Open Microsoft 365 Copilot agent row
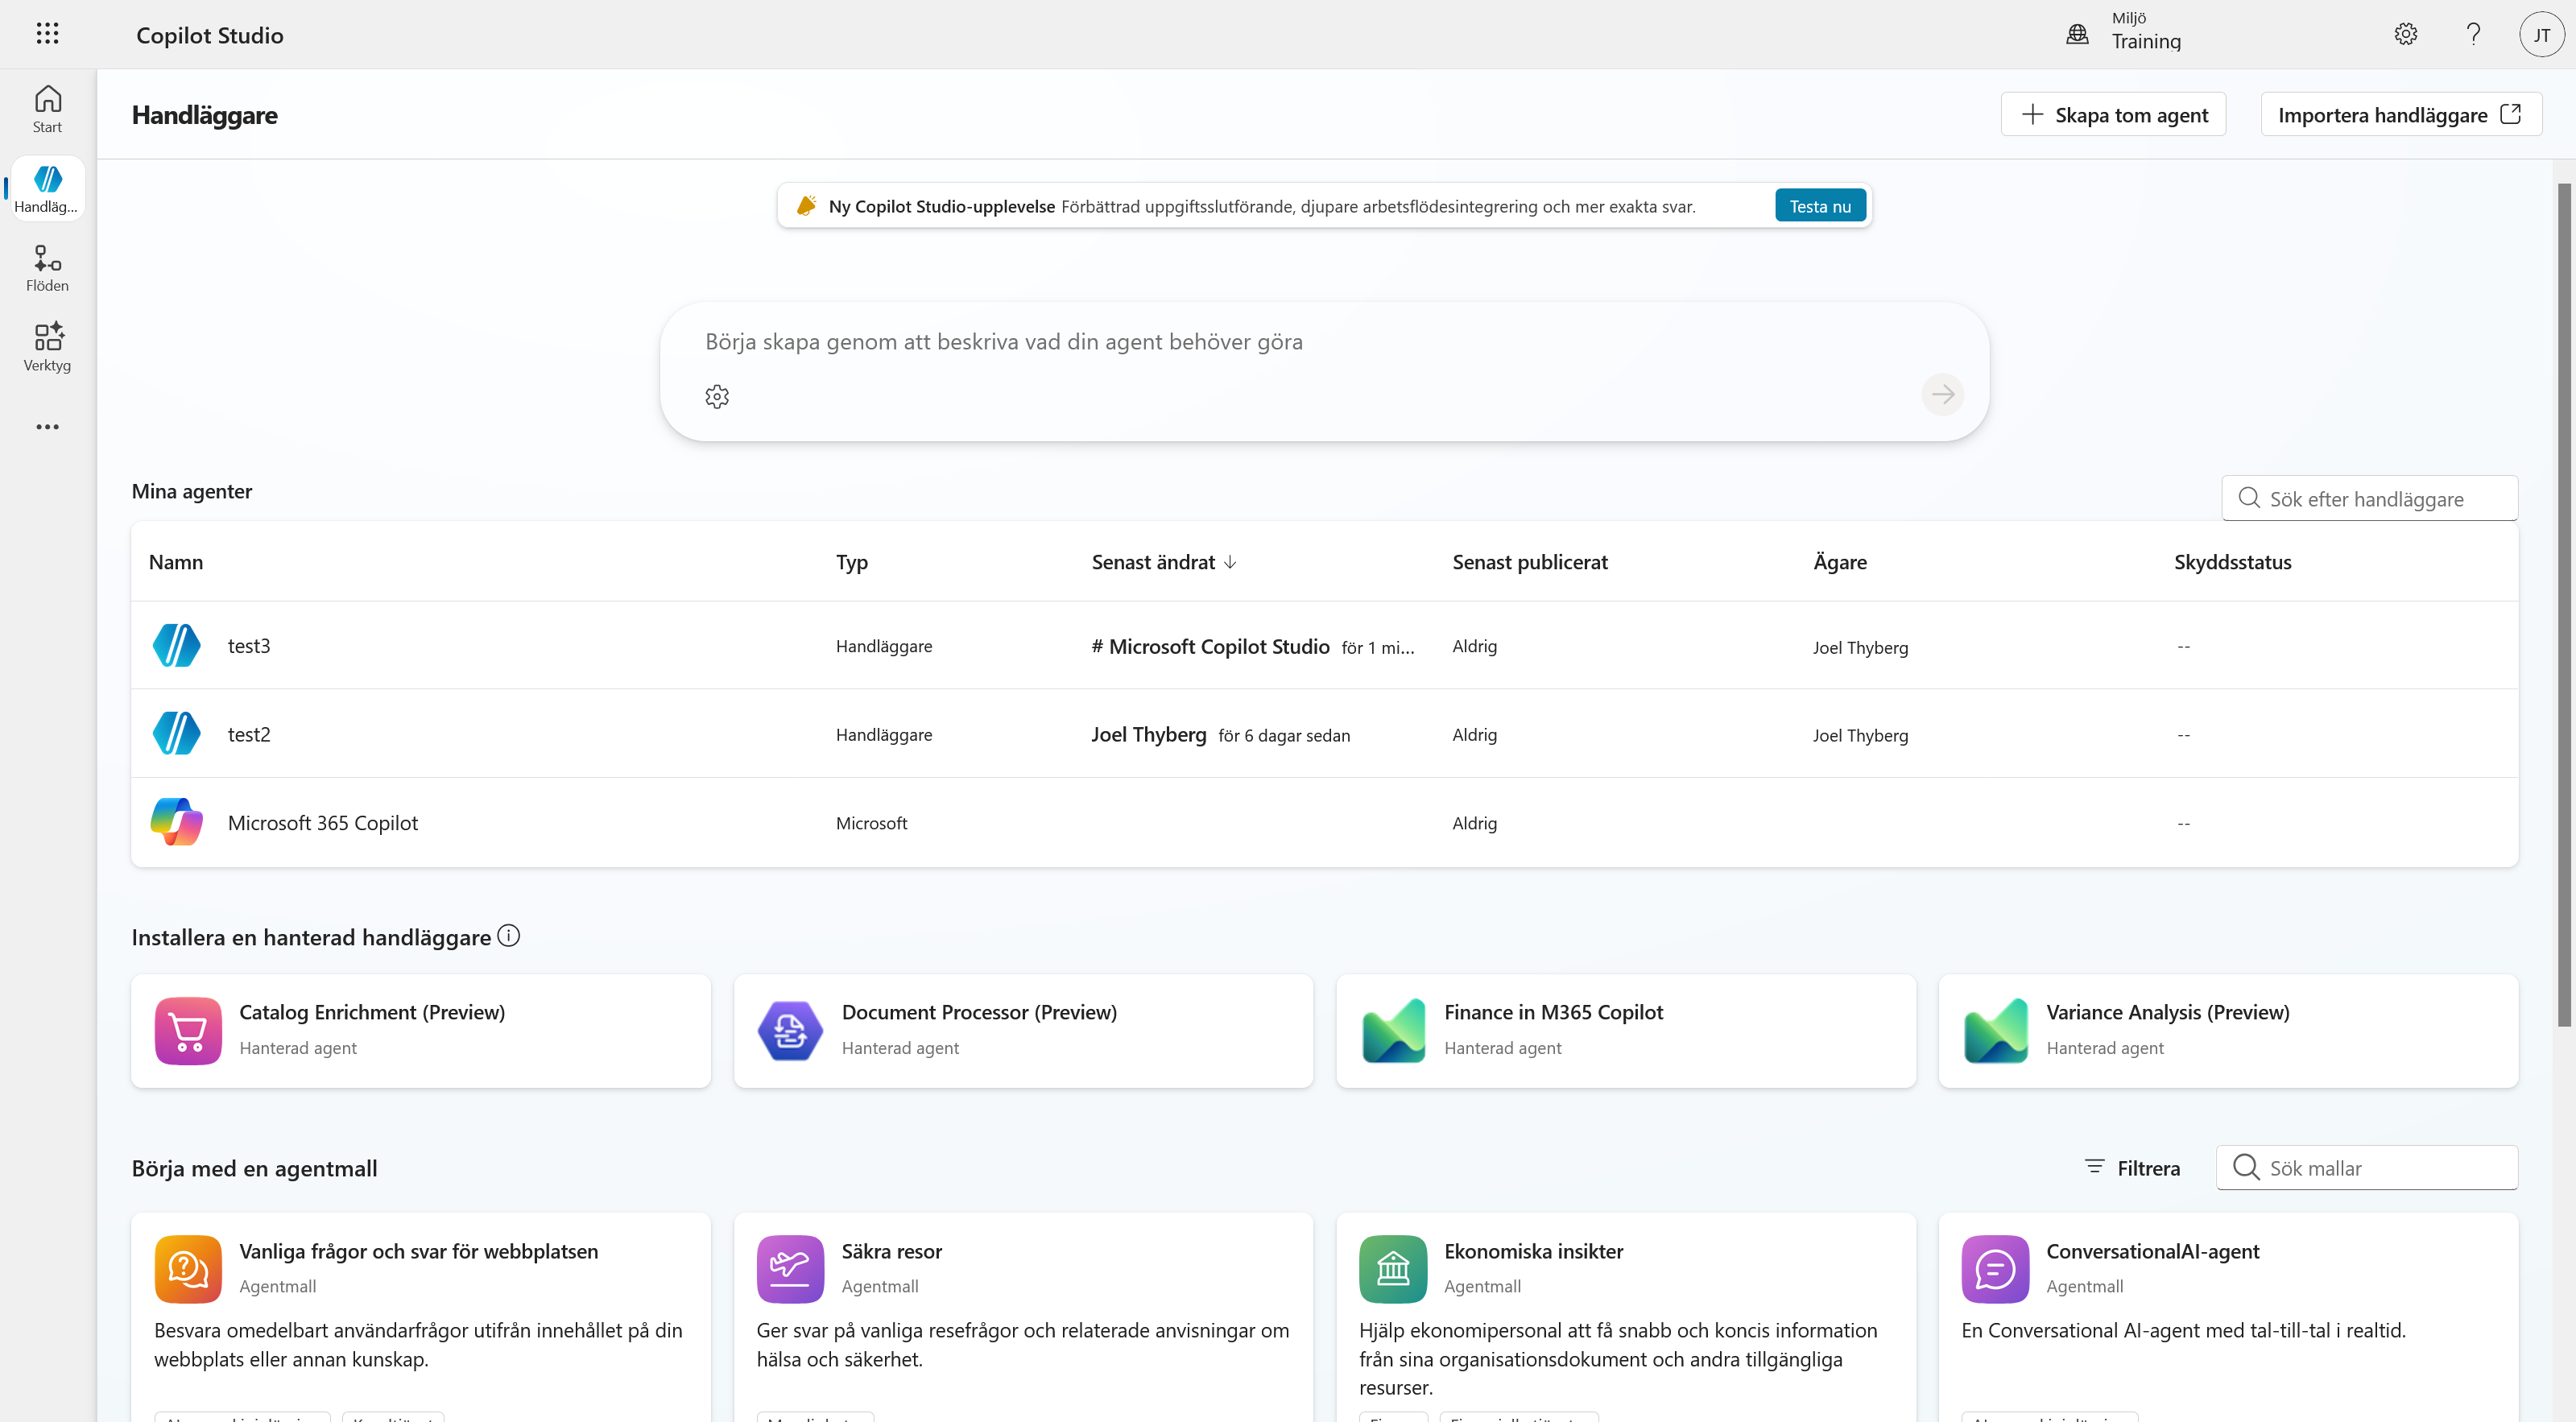The width and height of the screenshot is (2576, 1422). (x=1324, y=822)
